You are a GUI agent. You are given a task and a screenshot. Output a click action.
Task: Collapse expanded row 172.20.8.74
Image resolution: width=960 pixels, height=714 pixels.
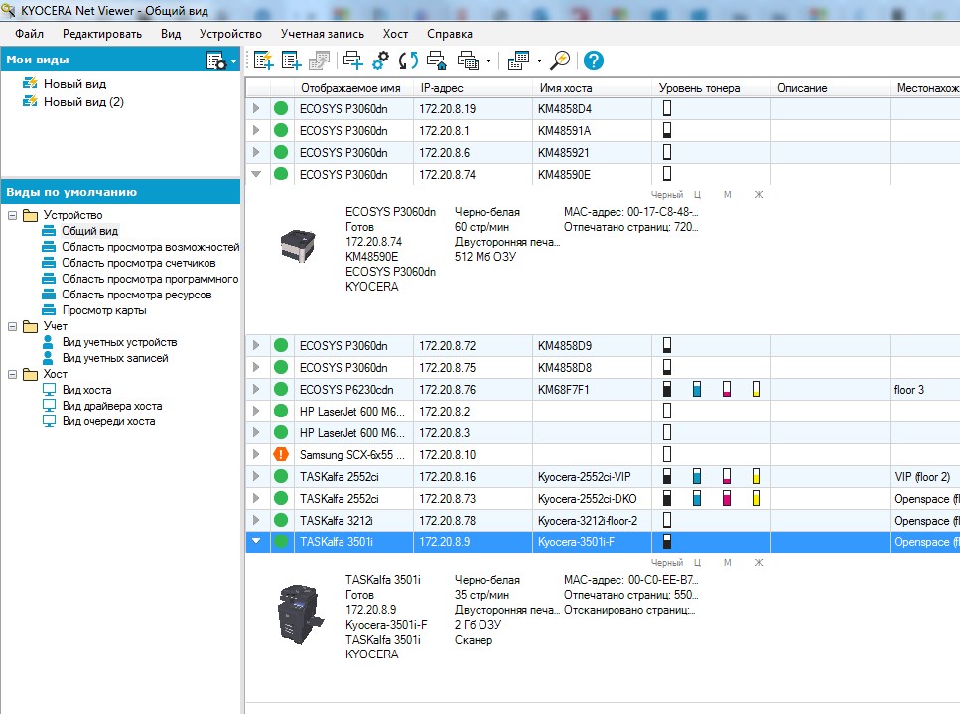pyautogui.click(x=256, y=174)
